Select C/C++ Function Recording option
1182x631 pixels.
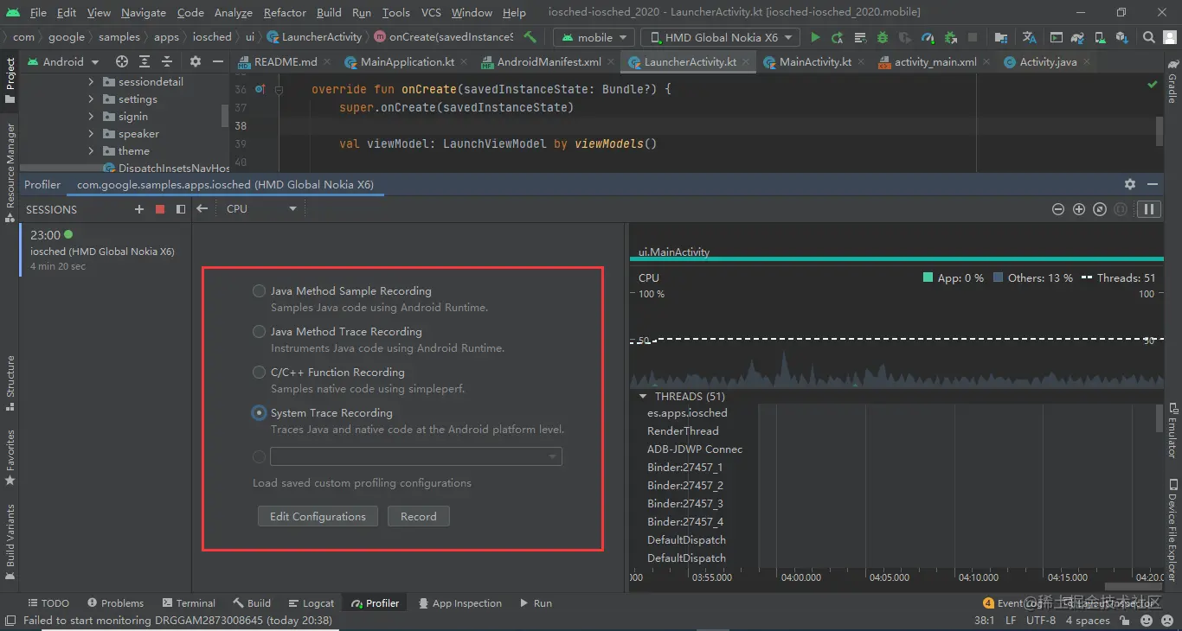pos(259,372)
